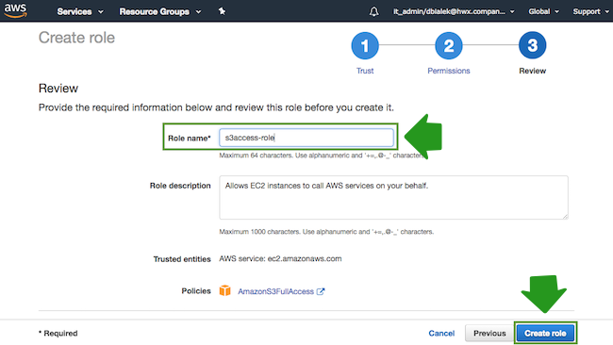Open the Support menu
613x345 pixels.
pos(590,11)
